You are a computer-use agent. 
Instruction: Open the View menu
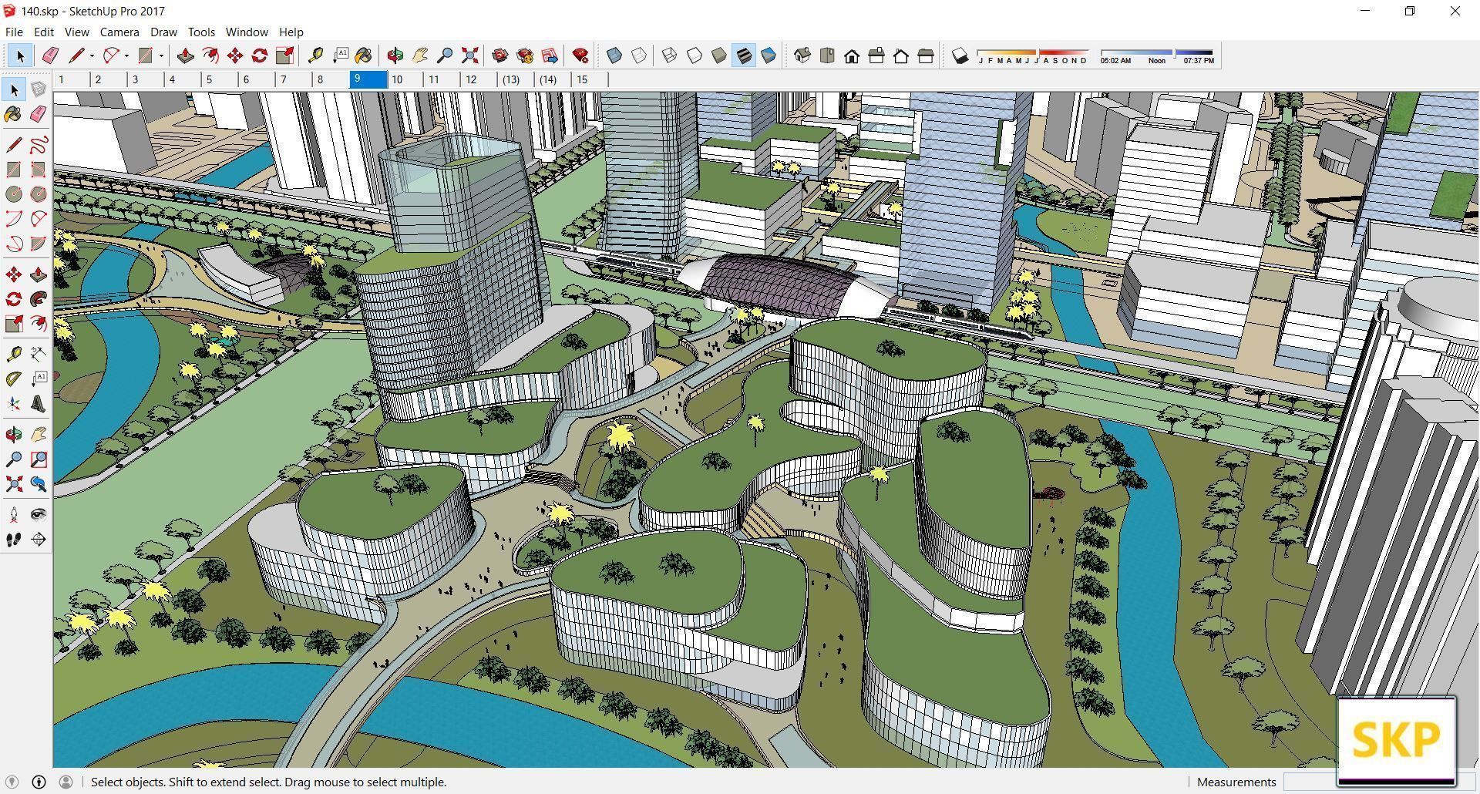pyautogui.click(x=76, y=32)
